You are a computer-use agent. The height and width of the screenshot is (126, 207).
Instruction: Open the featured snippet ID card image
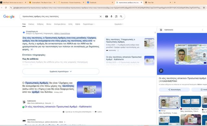[89, 90]
